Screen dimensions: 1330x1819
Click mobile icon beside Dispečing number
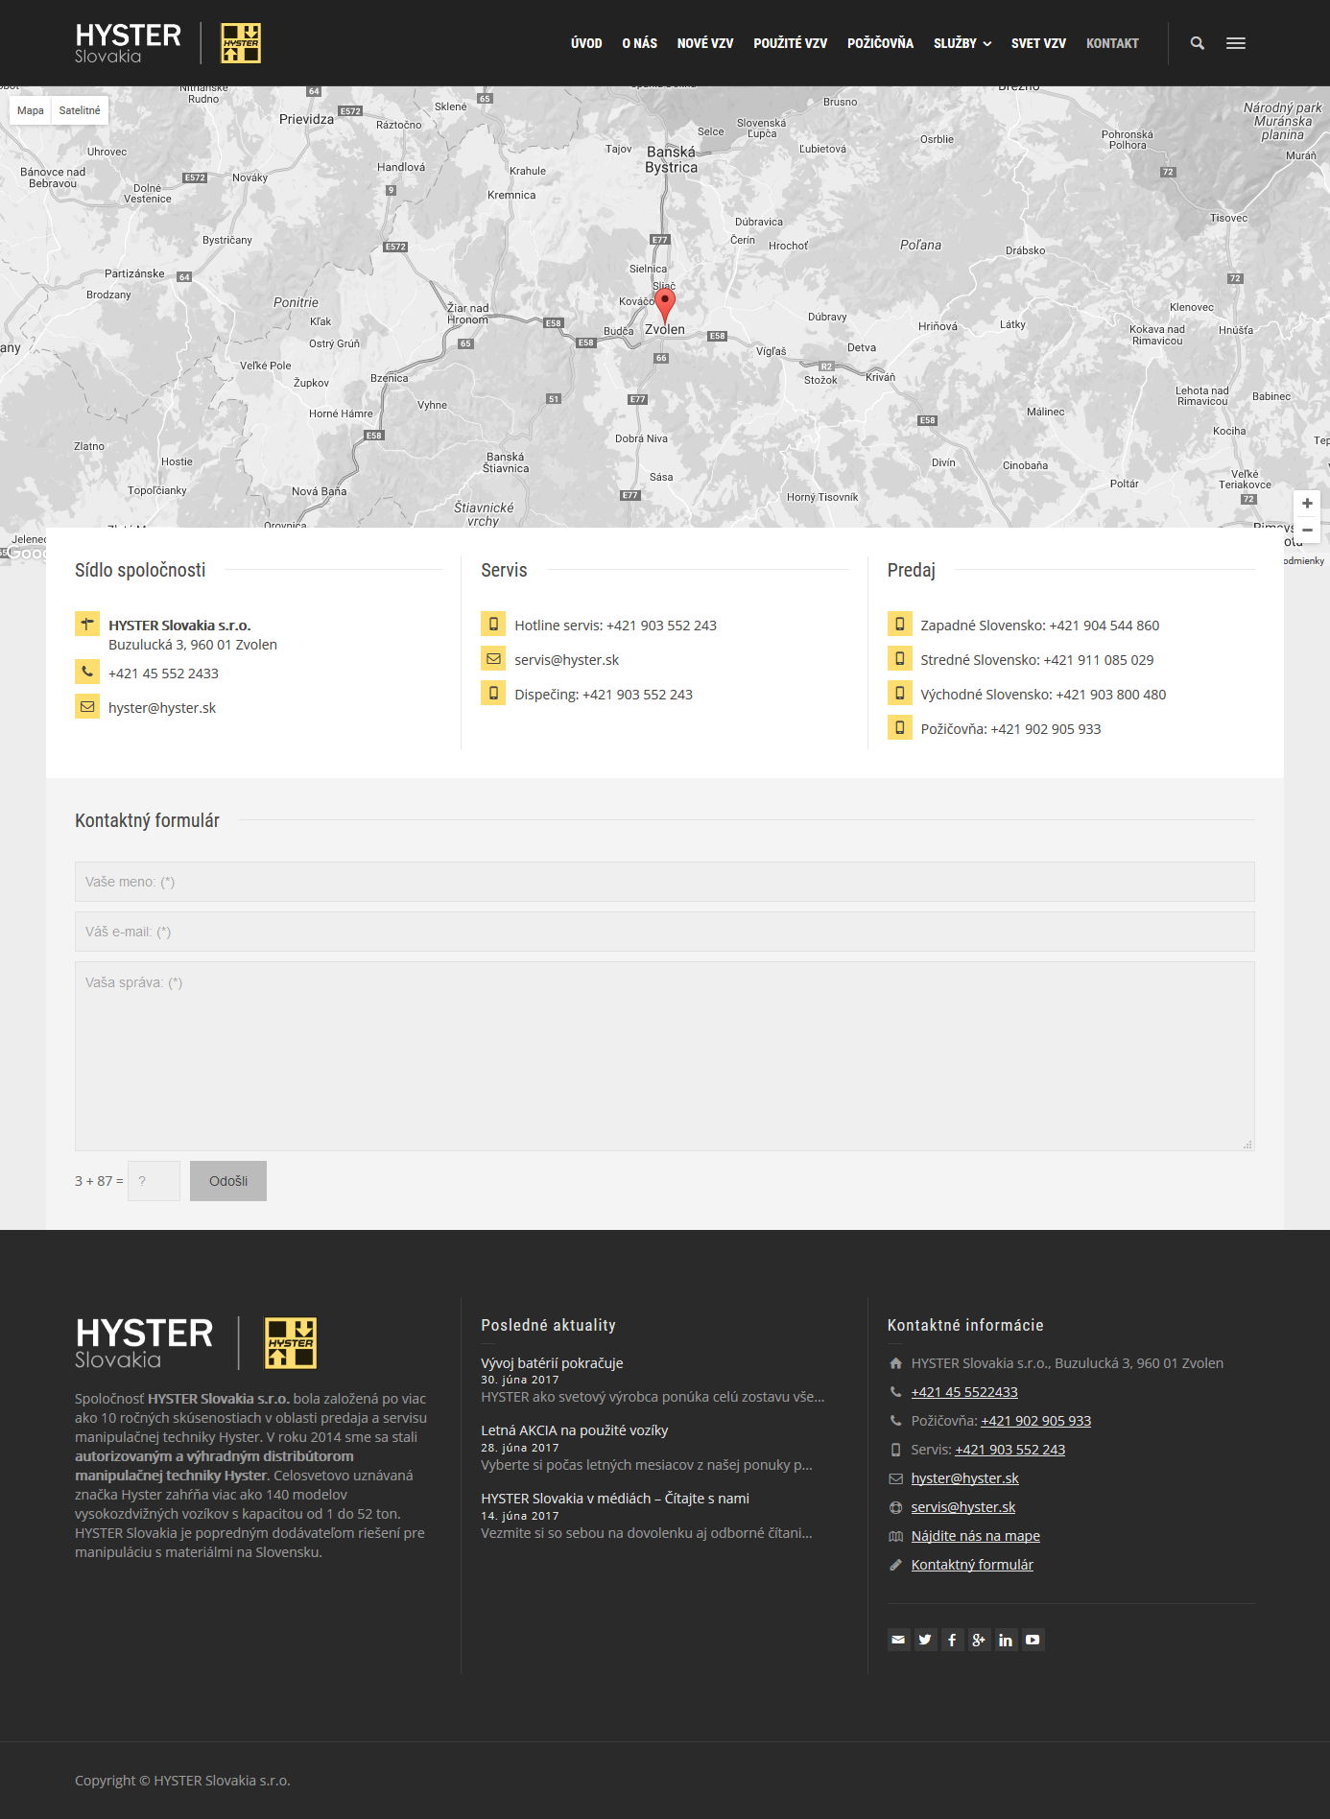493,693
